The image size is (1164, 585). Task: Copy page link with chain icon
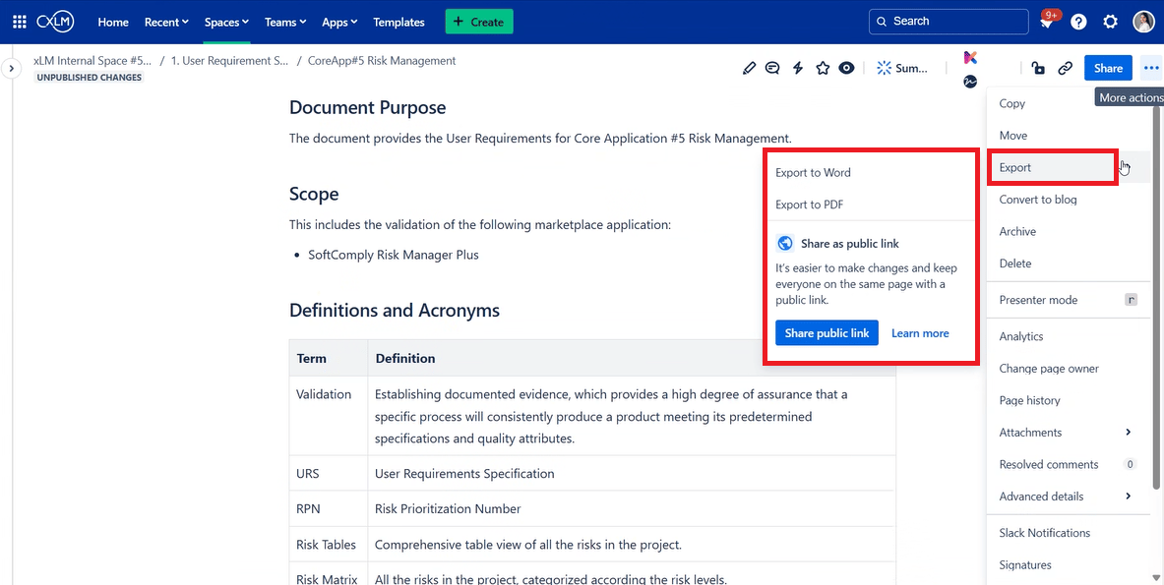(1065, 68)
